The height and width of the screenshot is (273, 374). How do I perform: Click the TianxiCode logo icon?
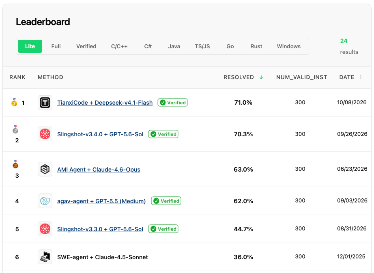tap(45, 103)
